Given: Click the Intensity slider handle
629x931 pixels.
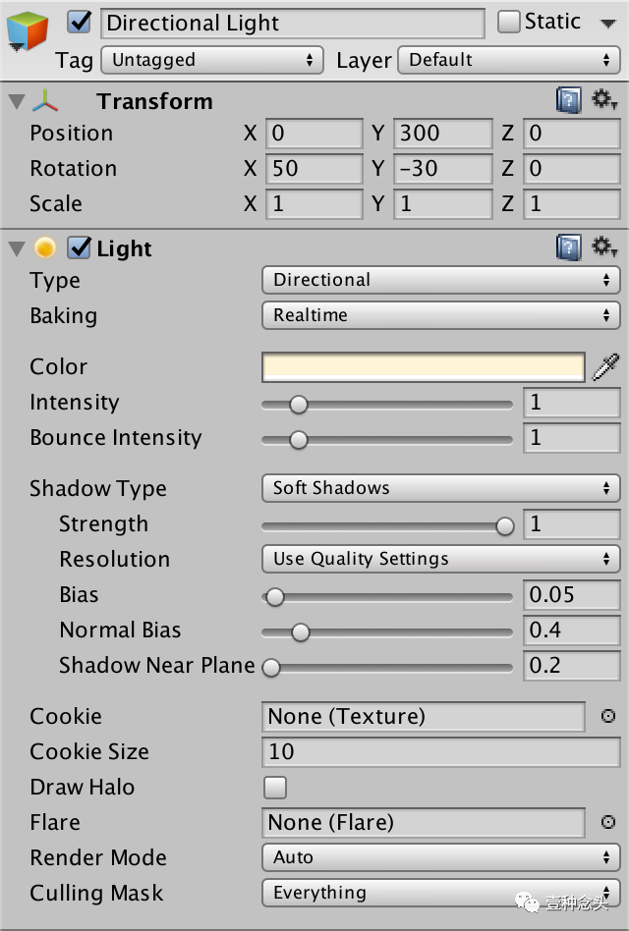Looking at the screenshot, I should tap(298, 404).
